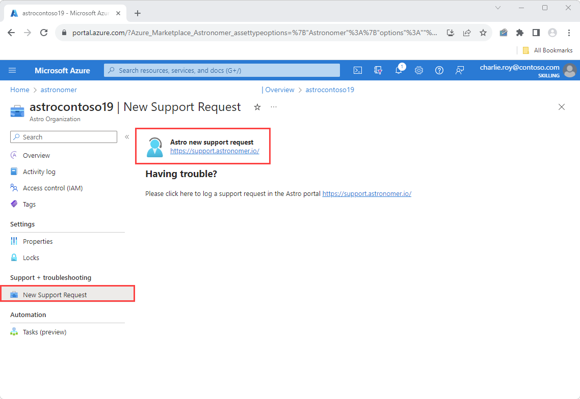
Task: Click the install app icon in the address bar
Action: point(451,33)
